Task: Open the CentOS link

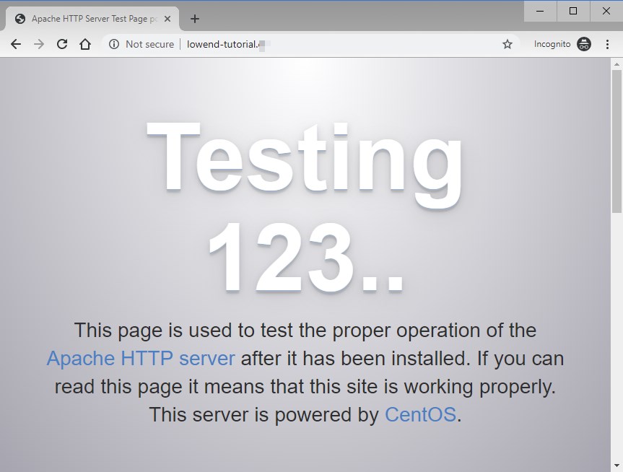Action: (420, 415)
